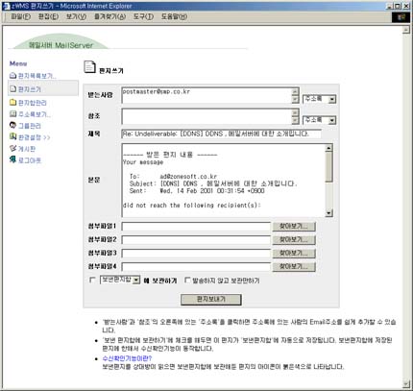
Task: Open the address book (주소록보기) icon
Action: point(12,114)
